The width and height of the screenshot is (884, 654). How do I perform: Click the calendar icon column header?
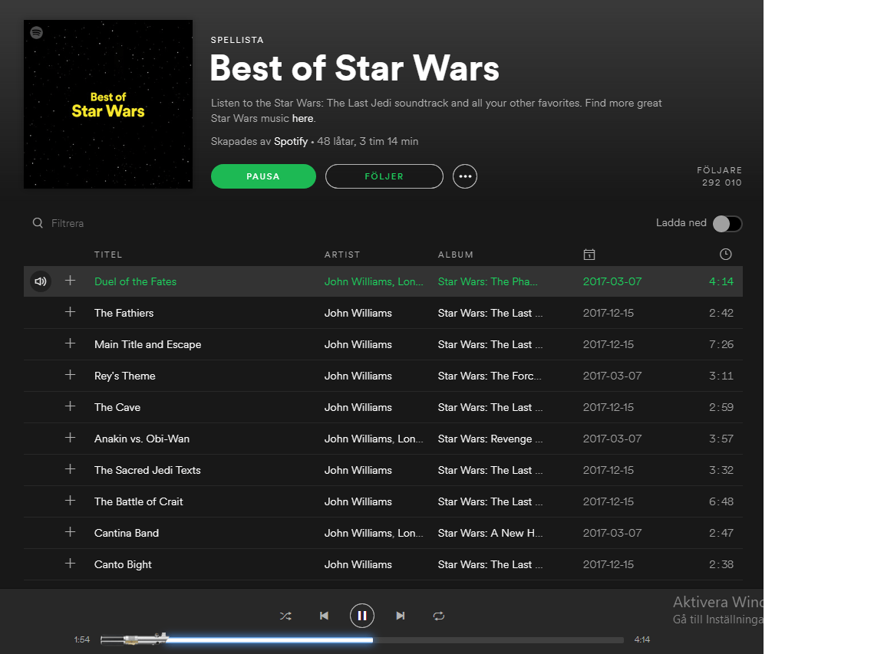click(589, 254)
